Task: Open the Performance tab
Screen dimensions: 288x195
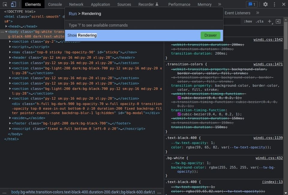Action: [x=179, y=4]
